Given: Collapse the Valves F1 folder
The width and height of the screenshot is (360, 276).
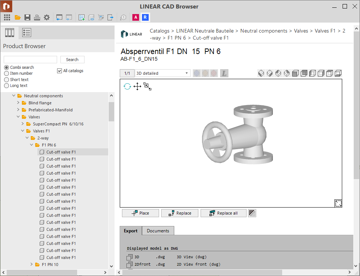Looking at the screenshot, I should (23, 131).
